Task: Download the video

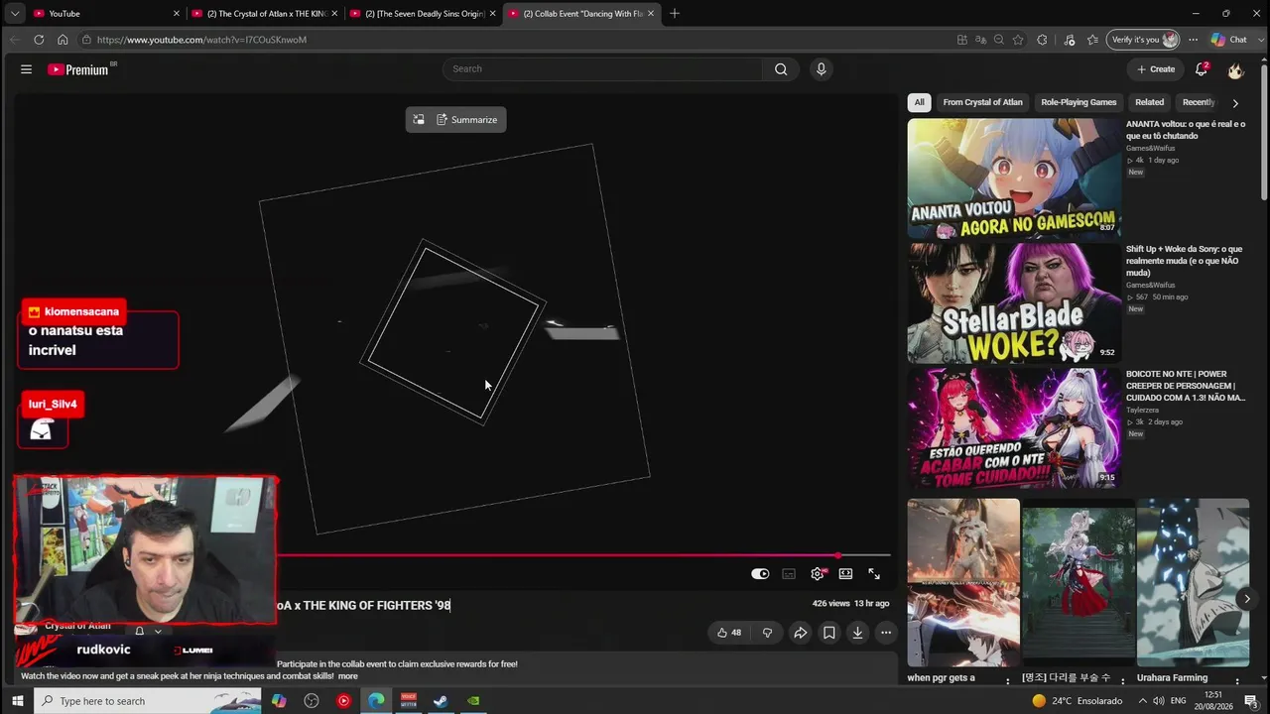Action: [857, 633]
